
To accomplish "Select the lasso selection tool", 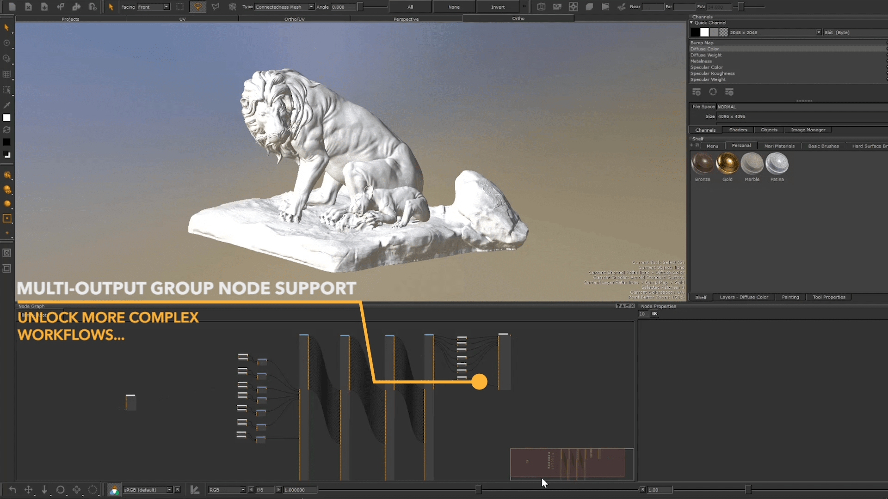I will pyautogui.click(x=197, y=7).
